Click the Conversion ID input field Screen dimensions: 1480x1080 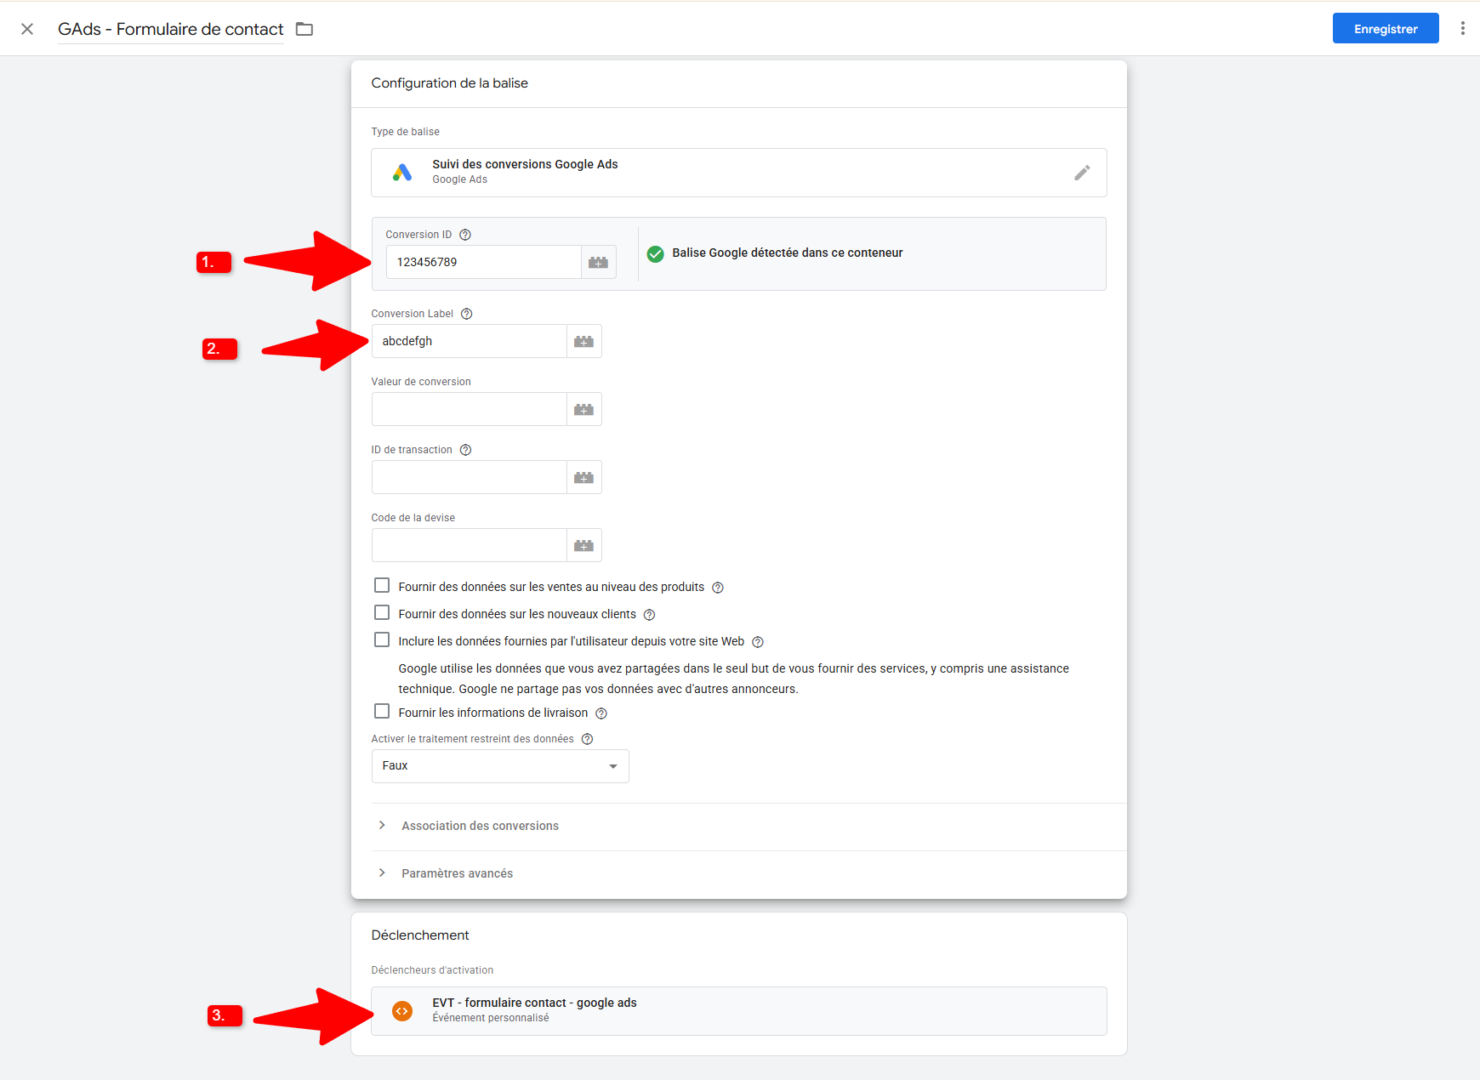pyautogui.click(x=484, y=262)
